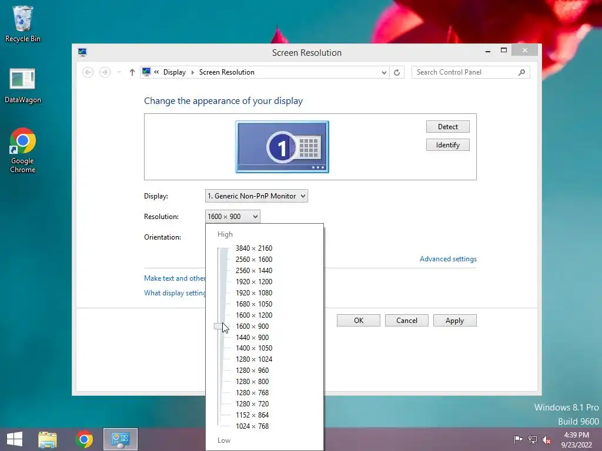Open the recent locations dropdown arrow

click(x=119, y=72)
